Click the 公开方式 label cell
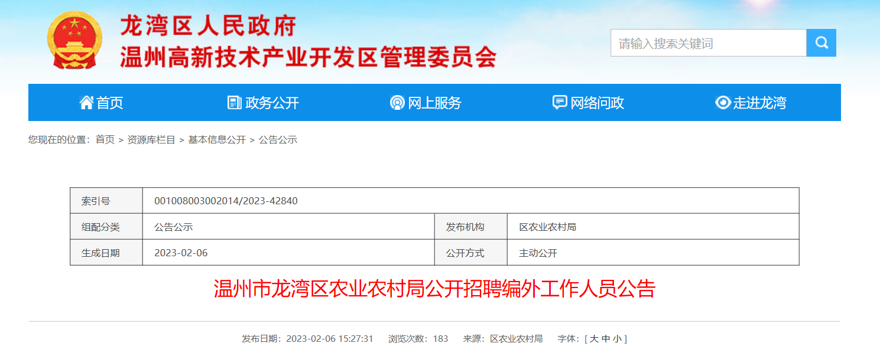This screenshot has height=356, width=880. click(471, 253)
